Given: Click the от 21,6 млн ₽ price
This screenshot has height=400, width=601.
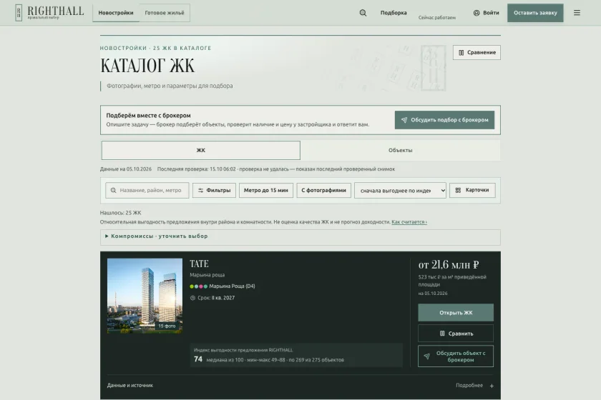Looking at the screenshot, I should (x=449, y=264).
